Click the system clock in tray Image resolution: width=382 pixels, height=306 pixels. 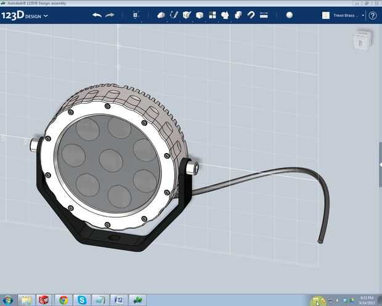click(x=367, y=300)
